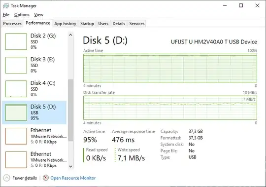Image resolution: width=266 pixels, height=187 pixels.
Task: Click the 7,1 MB/s write speed value
Action: tap(131, 158)
